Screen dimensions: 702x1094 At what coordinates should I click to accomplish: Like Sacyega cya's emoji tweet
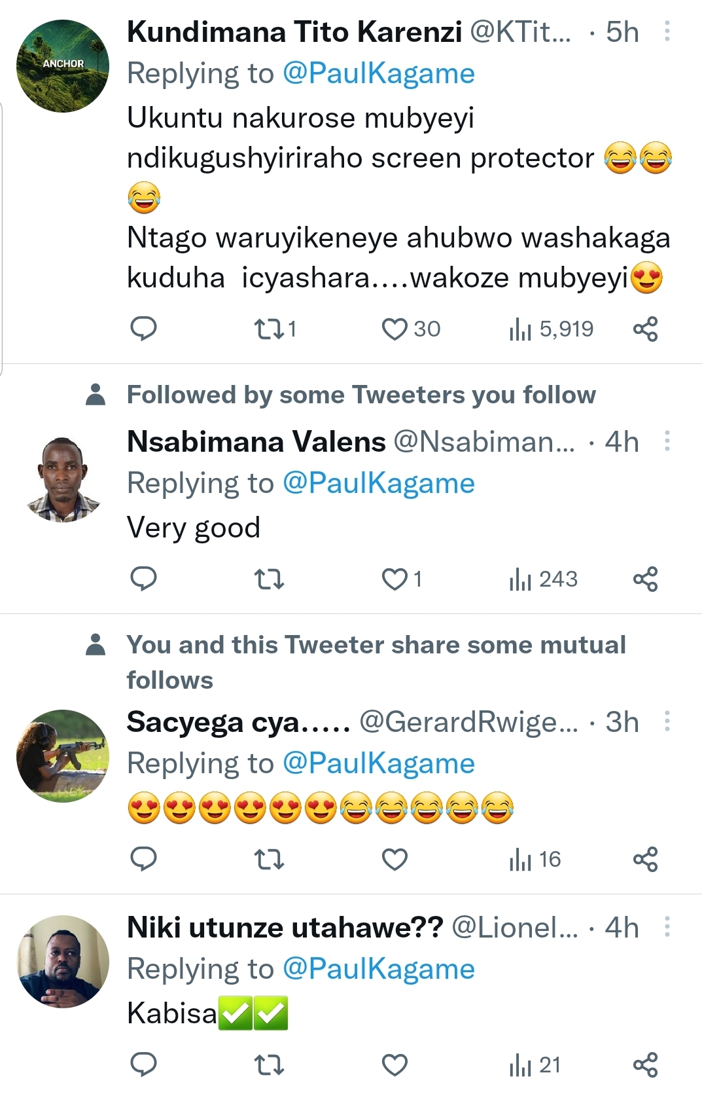pyautogui.click(x=395, y=859)
